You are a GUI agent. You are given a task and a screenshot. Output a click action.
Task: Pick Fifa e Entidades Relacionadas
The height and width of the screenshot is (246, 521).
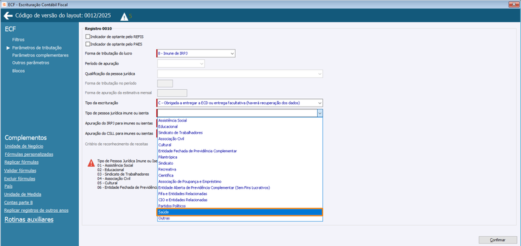click(x=240, y=193)
